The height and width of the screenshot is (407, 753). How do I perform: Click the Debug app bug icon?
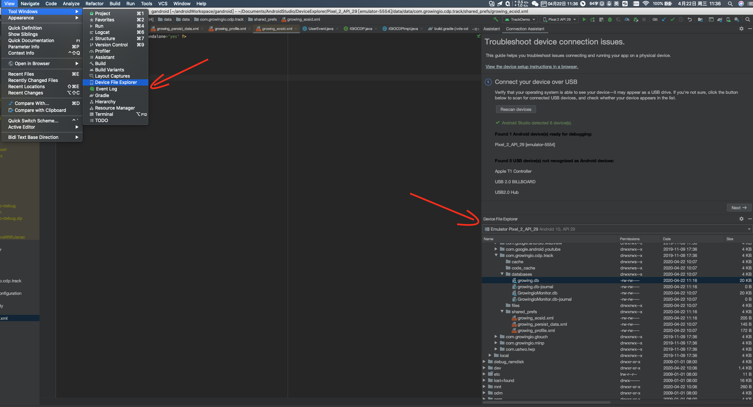[x=610, y=19]
